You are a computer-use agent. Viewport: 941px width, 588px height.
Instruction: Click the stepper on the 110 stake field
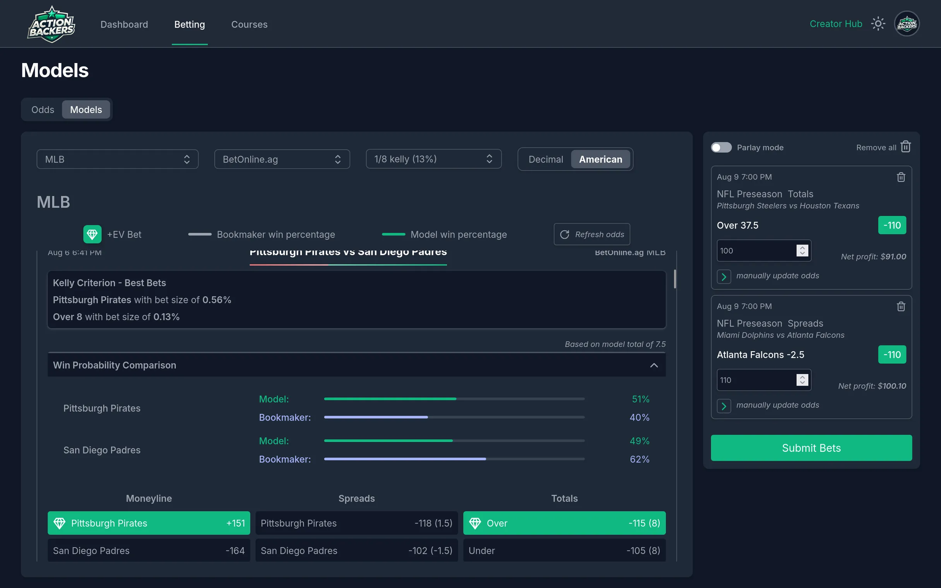click(x=802, y=380)
